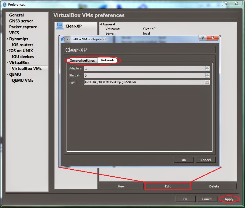This screenshot has width=245, height=208.
Task: Click Cancel in the VM configuration dialog
Action: coord(206,160)
